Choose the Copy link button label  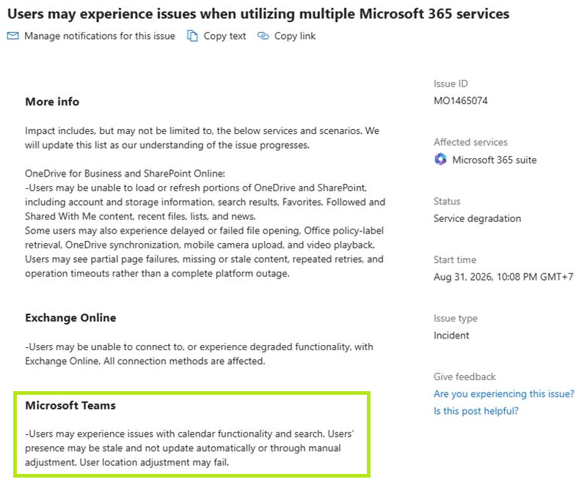295,36
